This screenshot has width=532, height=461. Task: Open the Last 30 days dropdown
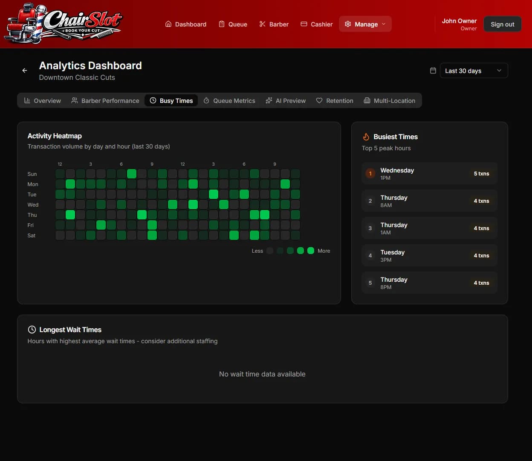pyautogui.click(x=474, y=70)
